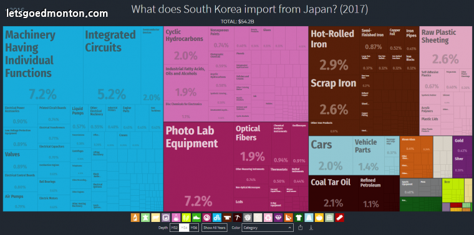Click the Iron Pipes cell
This screenshot has width=474, height=235.
pyautogui.click(x=412, y=39)
